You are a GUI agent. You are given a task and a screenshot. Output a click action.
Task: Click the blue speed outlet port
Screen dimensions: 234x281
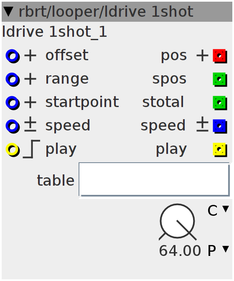pyautogui.click(x=220, y=126)
